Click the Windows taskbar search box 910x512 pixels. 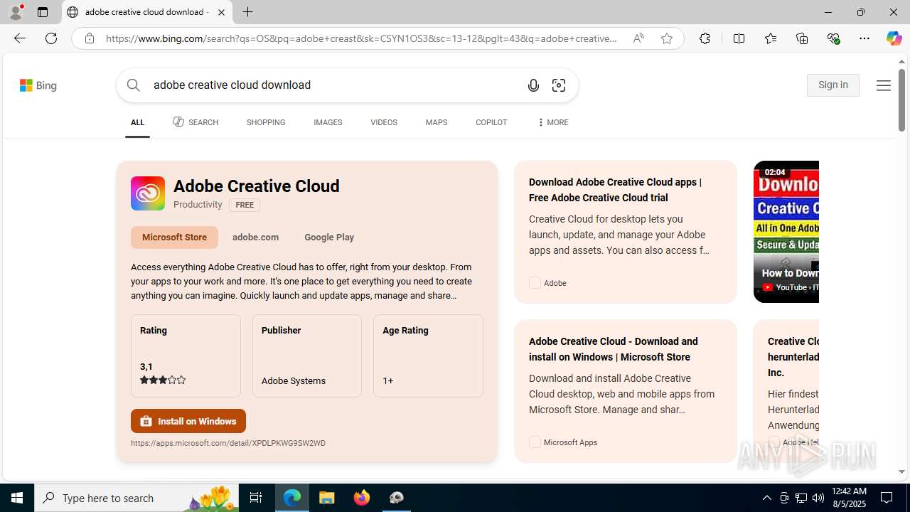[x=135, y=498]
